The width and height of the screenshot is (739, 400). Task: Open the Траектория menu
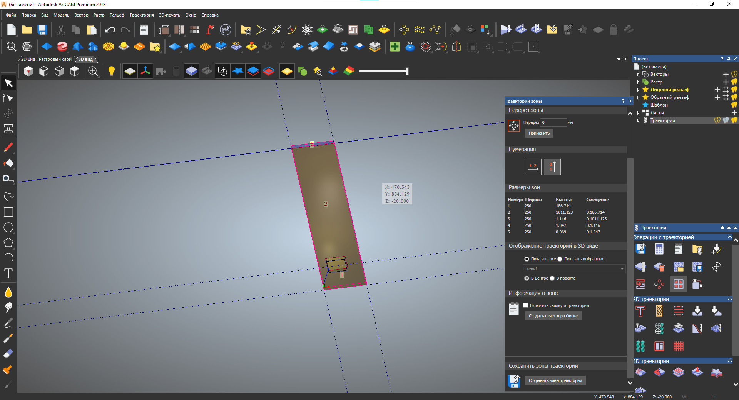click(142, 15)
